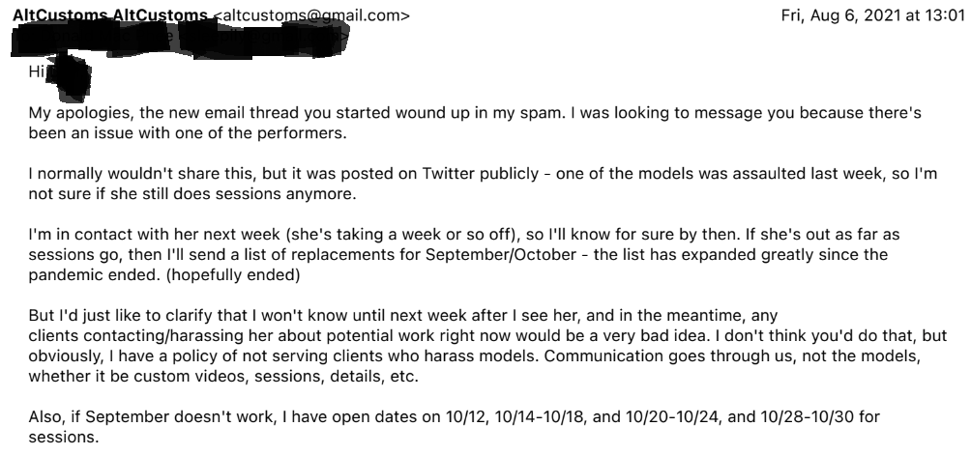Select the AltCustoms AltCustoms sender name
The image size is (971, 455).
110,15
